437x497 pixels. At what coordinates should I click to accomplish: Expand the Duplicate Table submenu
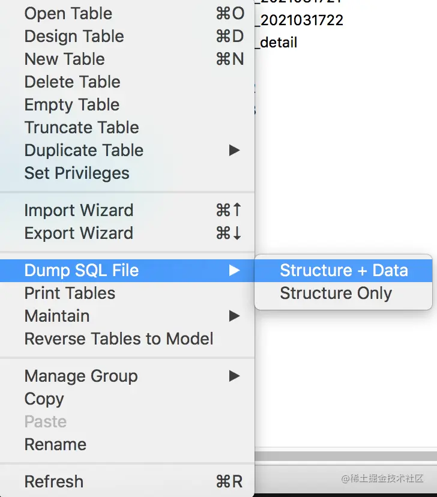(84, 151)
